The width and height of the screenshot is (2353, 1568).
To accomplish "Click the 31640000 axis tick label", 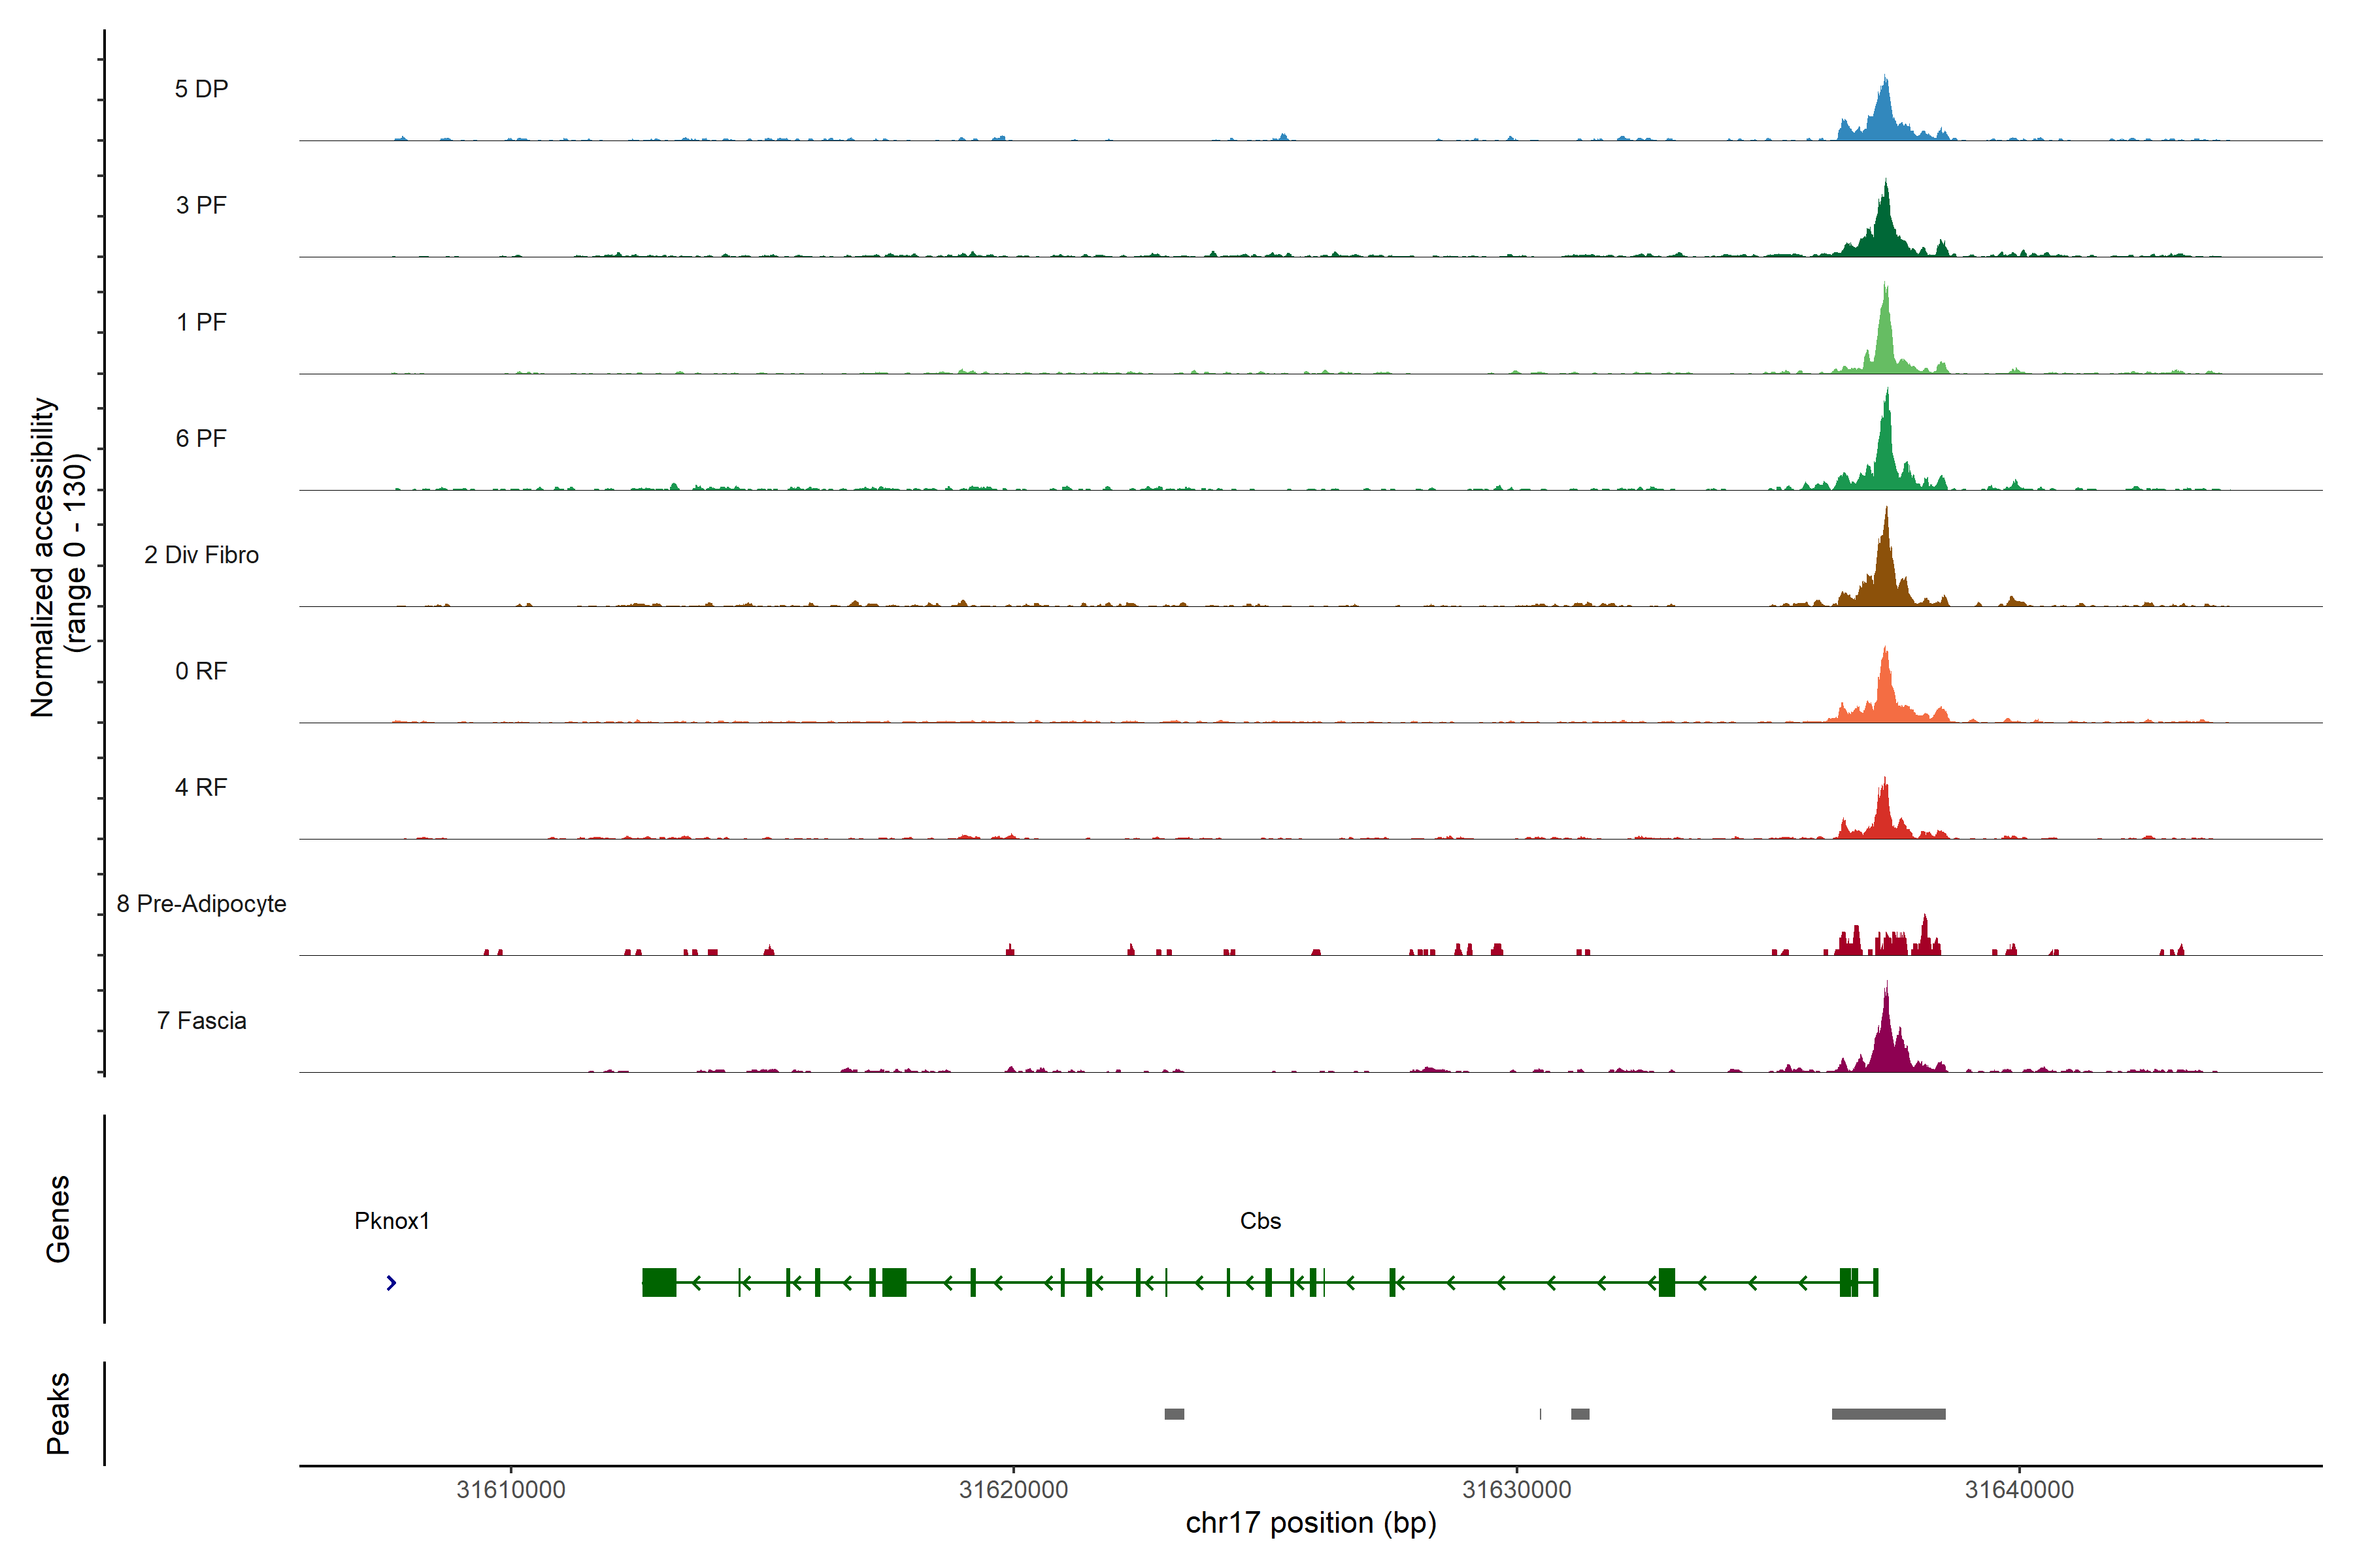I will [2019, 1490].
